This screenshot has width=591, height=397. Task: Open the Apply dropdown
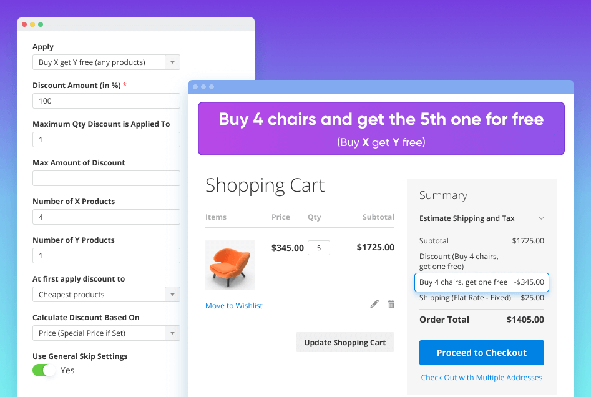pos(106,62)
